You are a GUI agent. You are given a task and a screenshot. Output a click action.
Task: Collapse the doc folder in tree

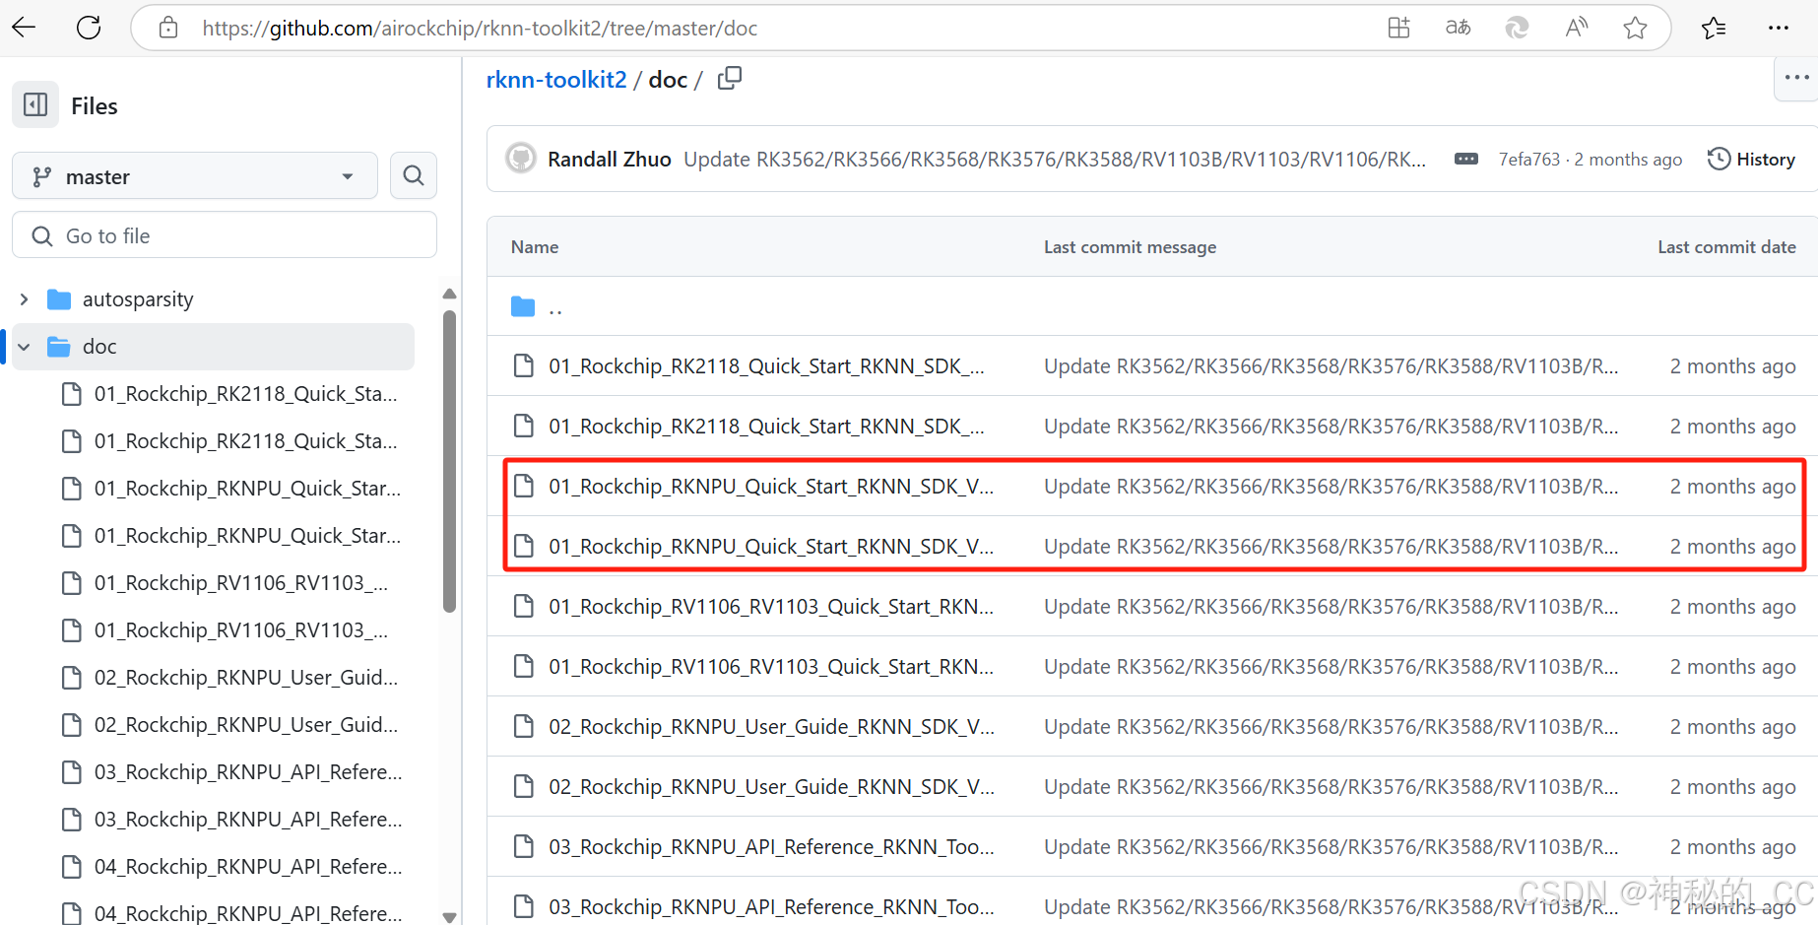coord(24,347)
